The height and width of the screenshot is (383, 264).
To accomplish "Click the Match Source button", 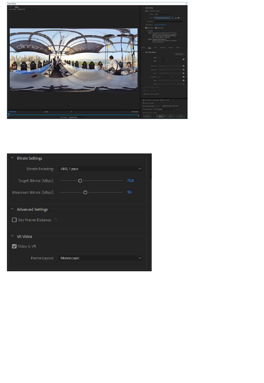I will (179, 54).
